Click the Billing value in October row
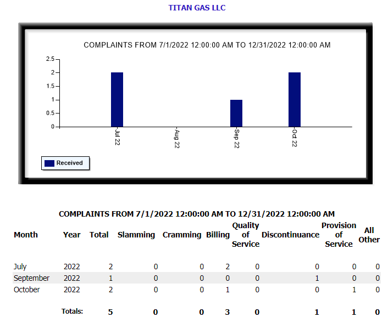The image size is (388, 323). 228,290
